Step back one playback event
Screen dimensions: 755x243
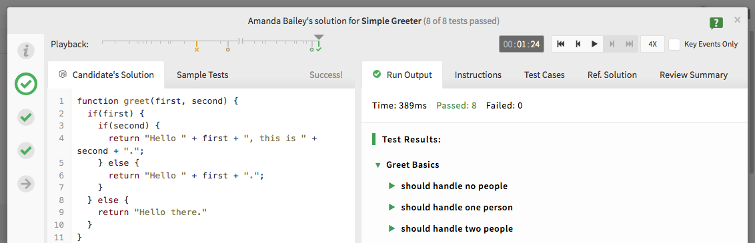click(578, 44)
